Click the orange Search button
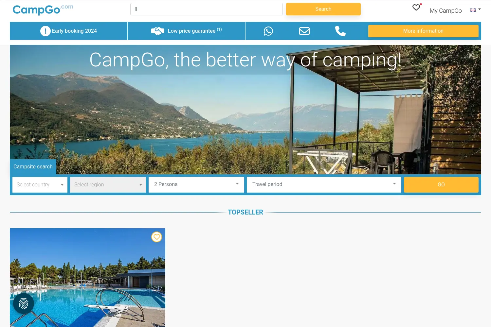The image size is (491, 327). click(x=323, y=9)
